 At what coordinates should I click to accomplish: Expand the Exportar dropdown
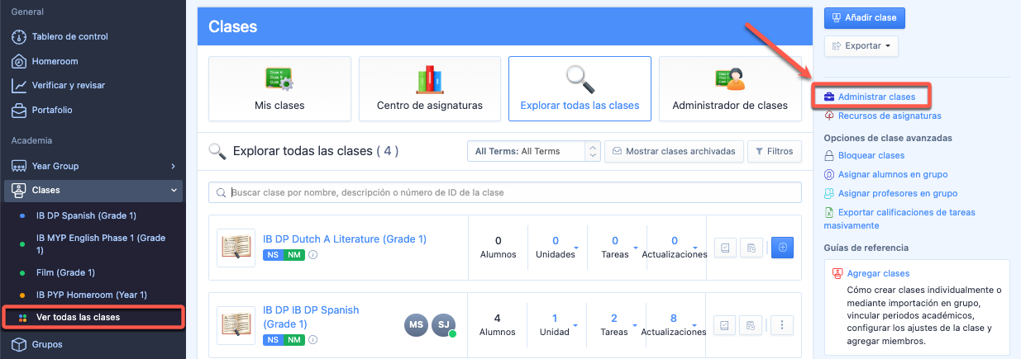(861, 46)
